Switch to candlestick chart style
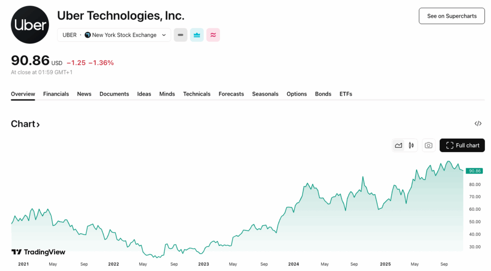This screenshot has width=491, height=271. pos(411,145)
